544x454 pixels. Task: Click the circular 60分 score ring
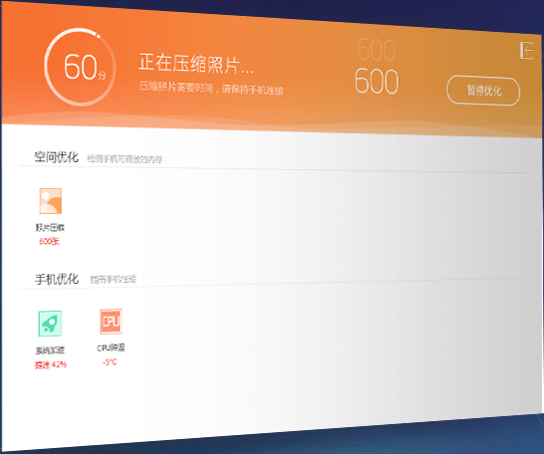point(80,67)
